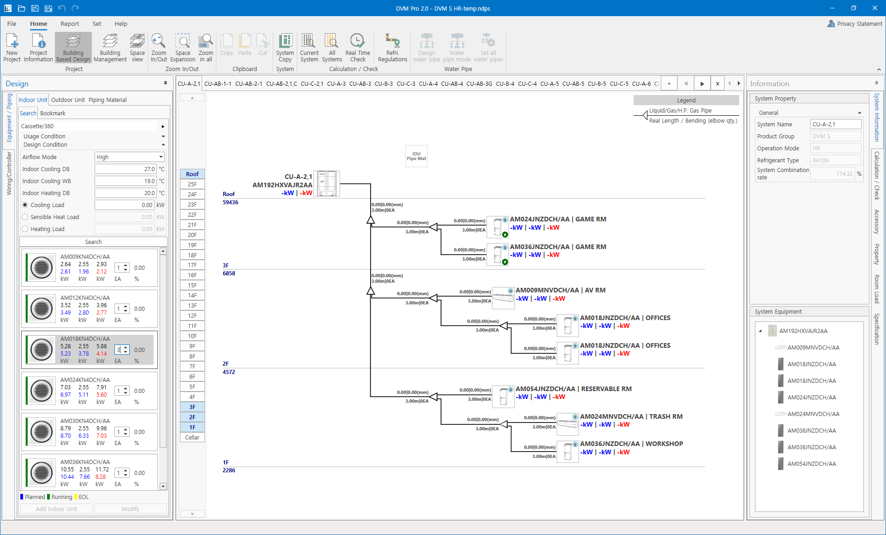Select the Heating Load option
The image size is (886, 535).
(25, 229)
